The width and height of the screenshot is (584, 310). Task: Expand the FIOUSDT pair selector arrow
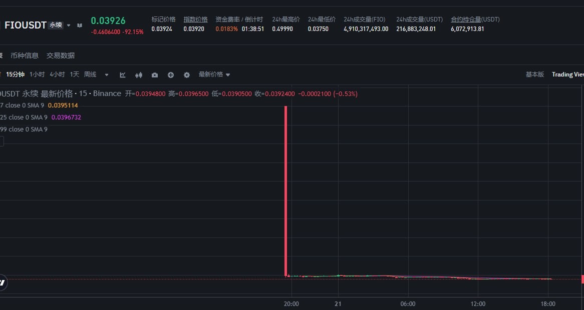pos(69,25)
